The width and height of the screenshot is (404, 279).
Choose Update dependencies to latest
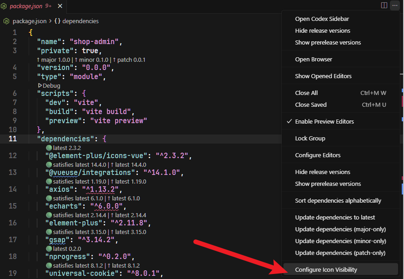point(340,218)
